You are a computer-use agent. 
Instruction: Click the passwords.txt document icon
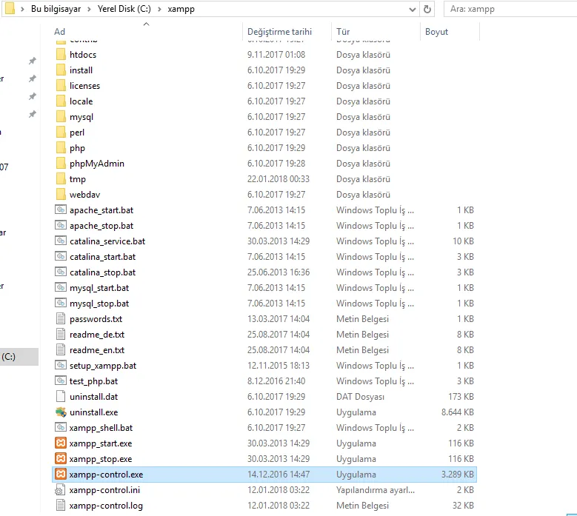coord(61,318)
